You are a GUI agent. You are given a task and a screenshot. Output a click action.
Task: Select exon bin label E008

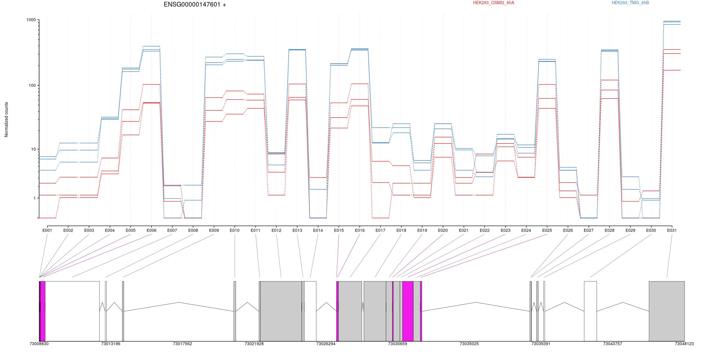(x=193, y=230)
